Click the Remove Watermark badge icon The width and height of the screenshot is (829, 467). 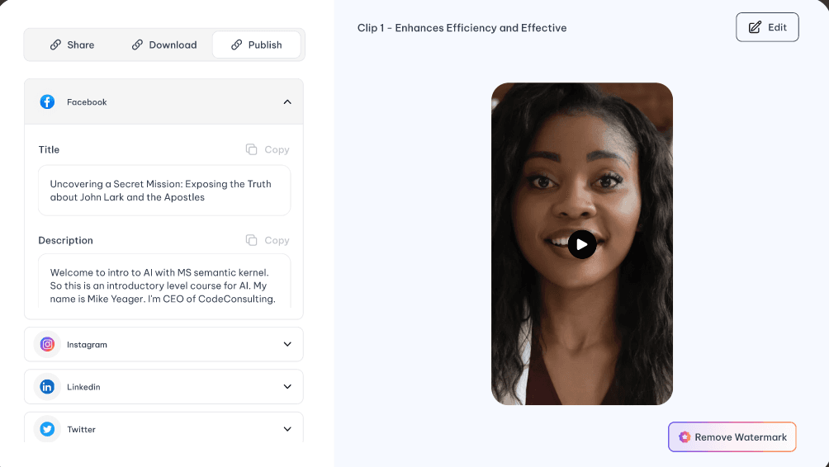685,437
